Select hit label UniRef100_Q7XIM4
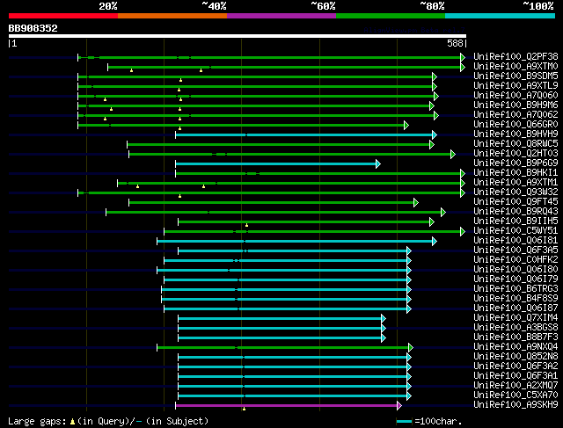 pyautogui.click(x=515, y=318)
